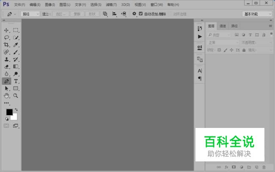Change screen mode

pyautogui.click(x=15, y=126)
